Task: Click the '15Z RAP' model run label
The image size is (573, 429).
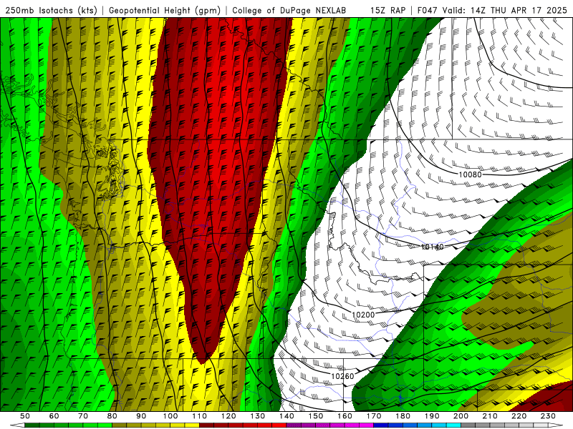Action: [x=387, y=10]
